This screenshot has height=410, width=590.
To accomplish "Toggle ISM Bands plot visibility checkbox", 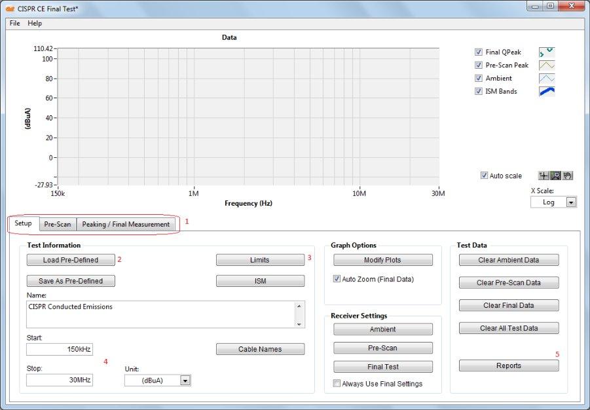I will coord(478,91).
